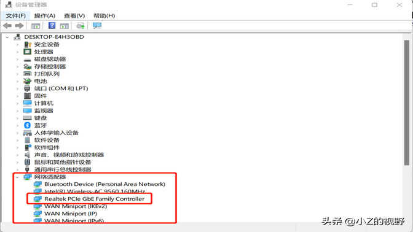Click the show/hide action pane toolbar icon
The image size is (413, 232).
click(65, 26)
